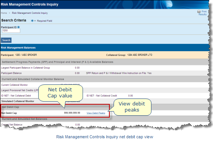Click SPP Return and P & I Withdrawal Wire Instruction text
This screenshot has height=144, width=213.
coord(119,73)
